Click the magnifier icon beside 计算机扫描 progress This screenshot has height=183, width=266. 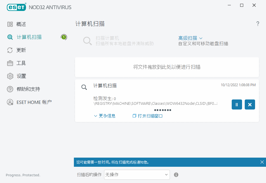(84, 87)
